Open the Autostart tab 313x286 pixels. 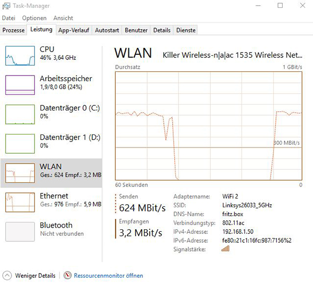[107, 30]
